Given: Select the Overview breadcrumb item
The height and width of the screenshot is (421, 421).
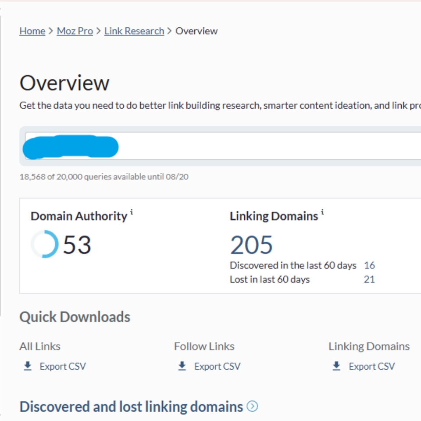Looking at the screenshot, I should (x=196, y=31).
